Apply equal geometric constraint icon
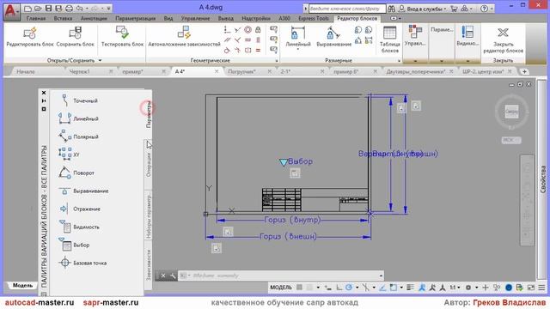550x309 pixels. (258, 50)
